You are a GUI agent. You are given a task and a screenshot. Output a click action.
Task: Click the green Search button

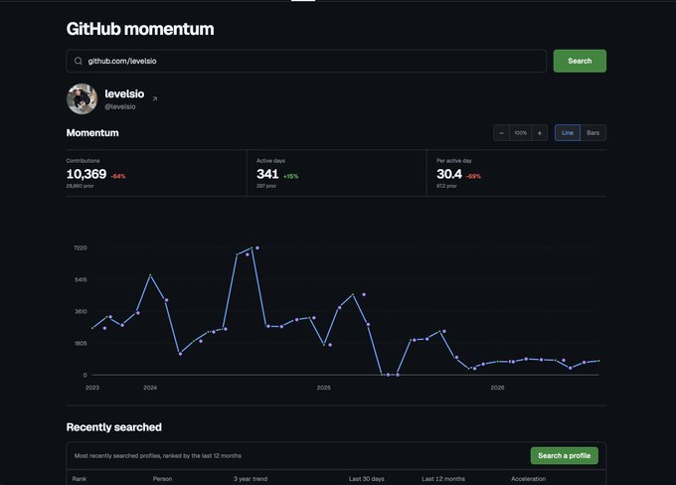[580, 61]
